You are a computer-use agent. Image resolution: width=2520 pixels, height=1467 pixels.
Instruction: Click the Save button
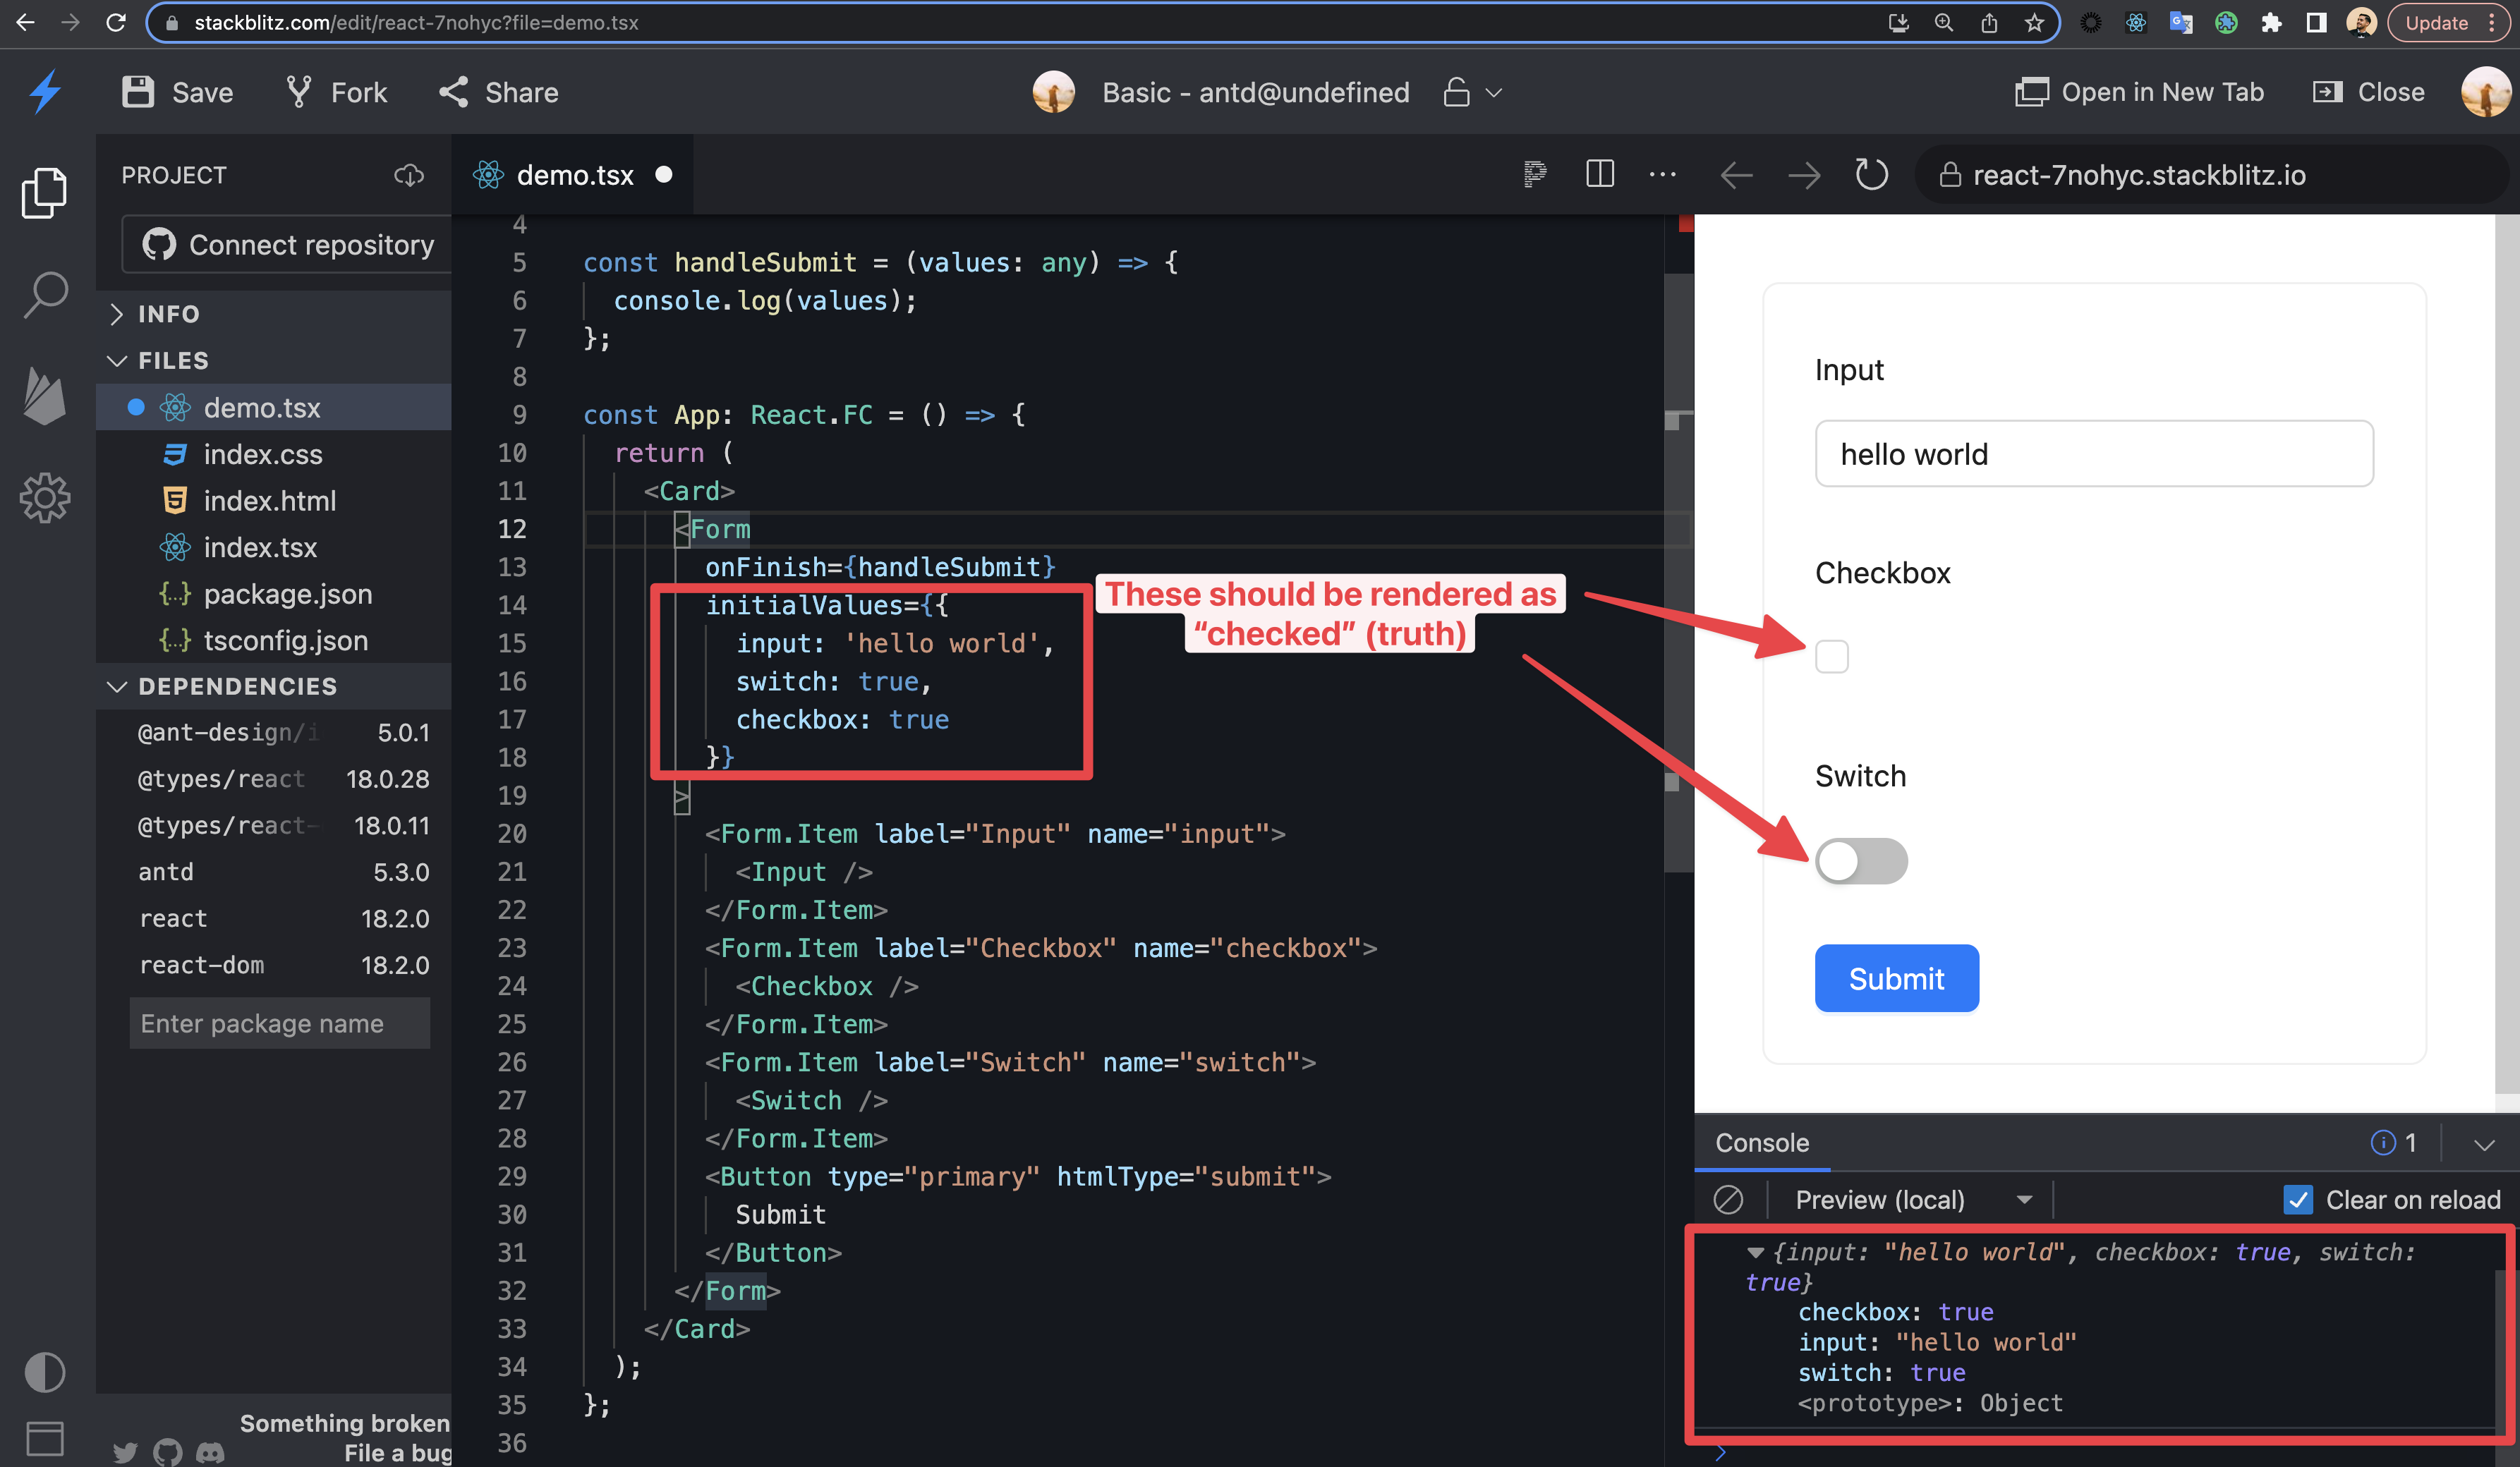click(177, 92)
